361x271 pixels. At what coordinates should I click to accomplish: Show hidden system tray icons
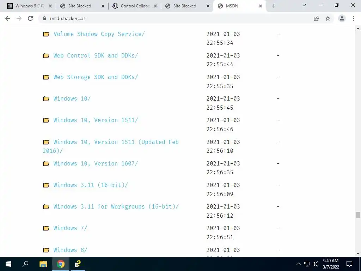[x=298, y=264]
